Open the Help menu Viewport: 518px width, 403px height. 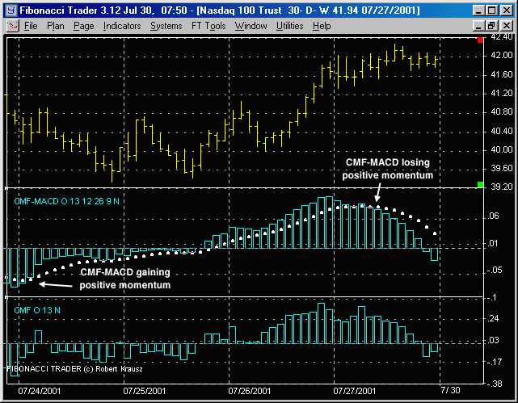[x=322, y=26]
